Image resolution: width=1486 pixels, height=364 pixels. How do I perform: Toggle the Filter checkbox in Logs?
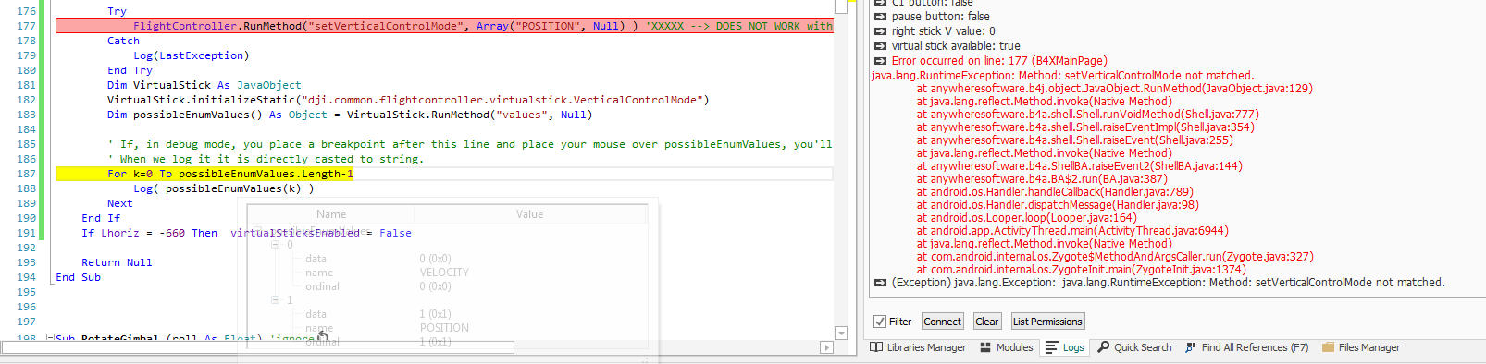tap(880, 322)
